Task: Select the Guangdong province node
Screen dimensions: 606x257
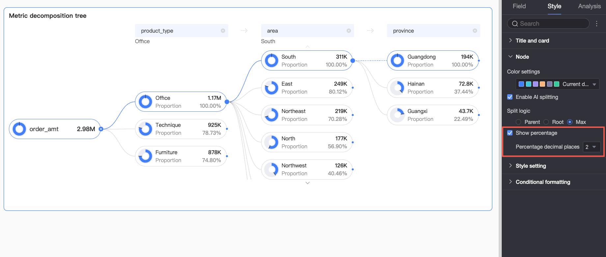Action: [433, 61]
